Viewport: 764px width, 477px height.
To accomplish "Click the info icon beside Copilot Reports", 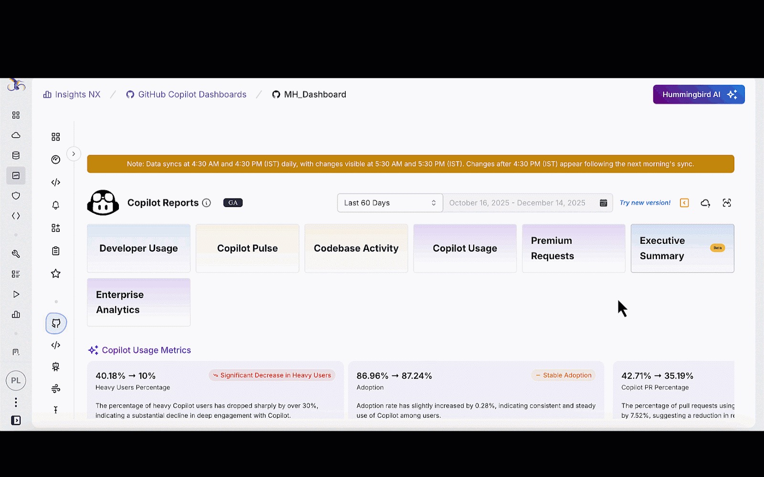I will 206,203.
